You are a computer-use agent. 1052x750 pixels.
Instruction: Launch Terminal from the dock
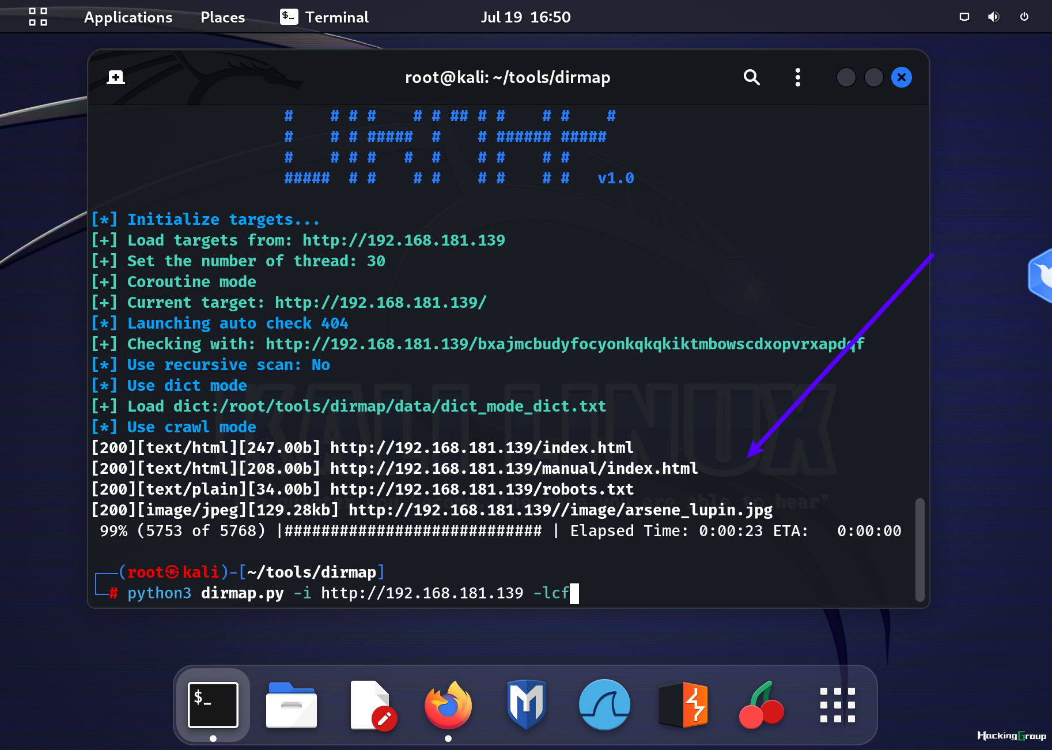point(213,704)
